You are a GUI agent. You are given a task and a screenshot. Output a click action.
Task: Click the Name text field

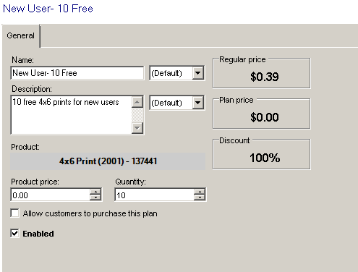tap(77, 73)
